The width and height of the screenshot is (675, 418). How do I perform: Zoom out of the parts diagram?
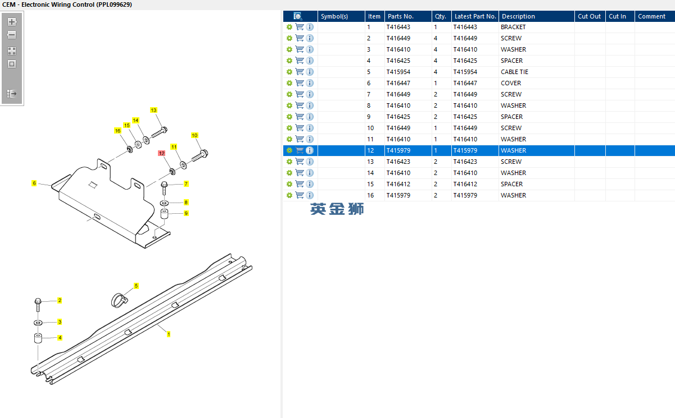tap(12, 35)
